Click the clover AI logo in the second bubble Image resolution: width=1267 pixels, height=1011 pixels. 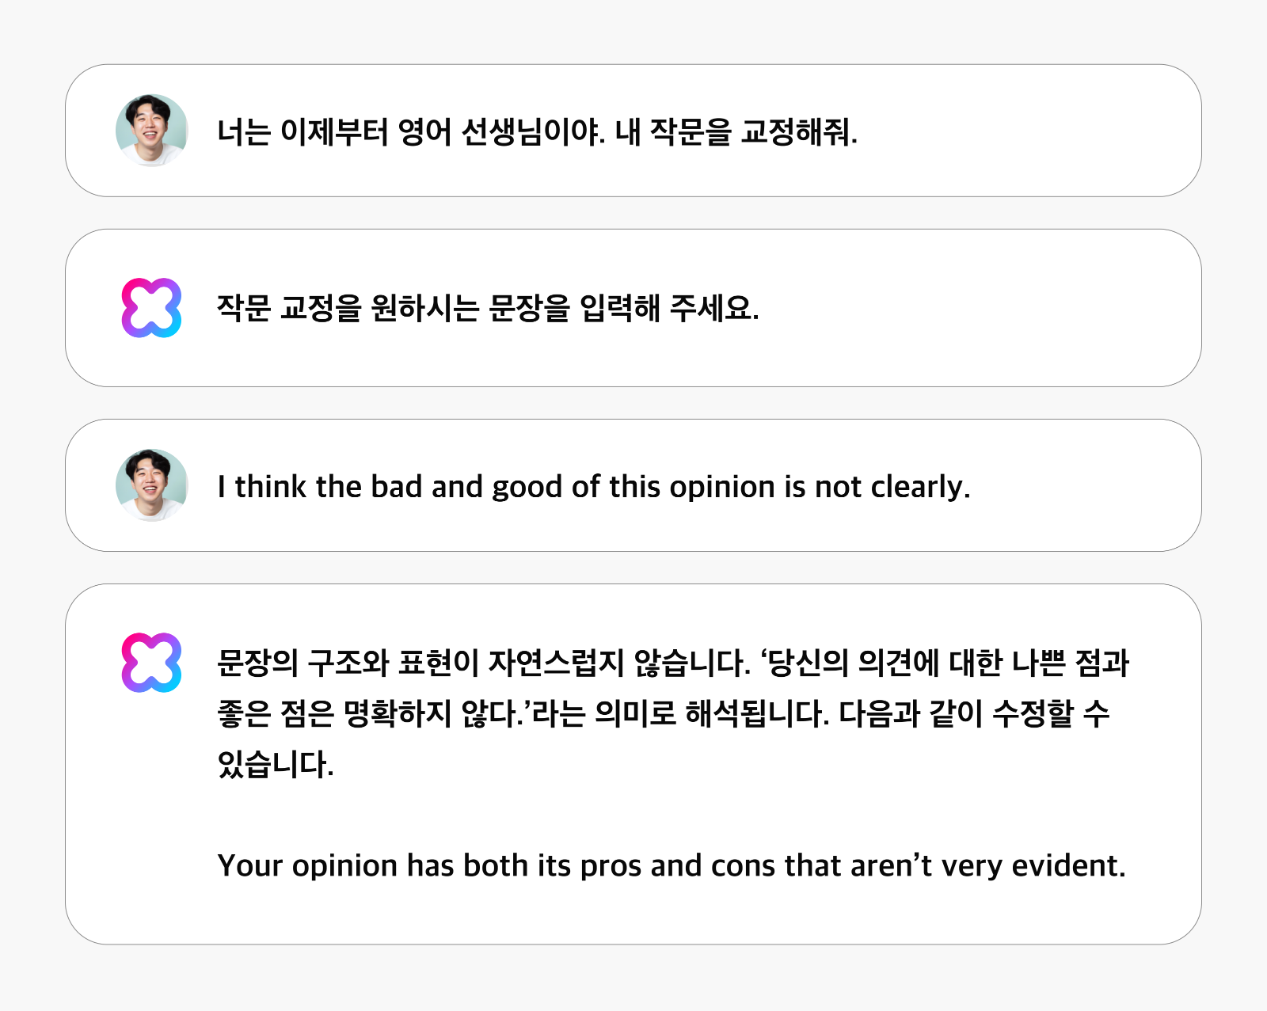pos(151,308)
